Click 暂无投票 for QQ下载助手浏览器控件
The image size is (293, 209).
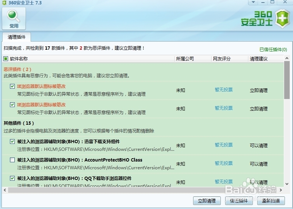click(x=224, y=181)
